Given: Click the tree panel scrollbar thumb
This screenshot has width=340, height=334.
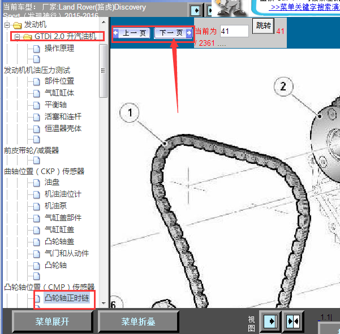Looking at the screenshot, I should point(103,71).
